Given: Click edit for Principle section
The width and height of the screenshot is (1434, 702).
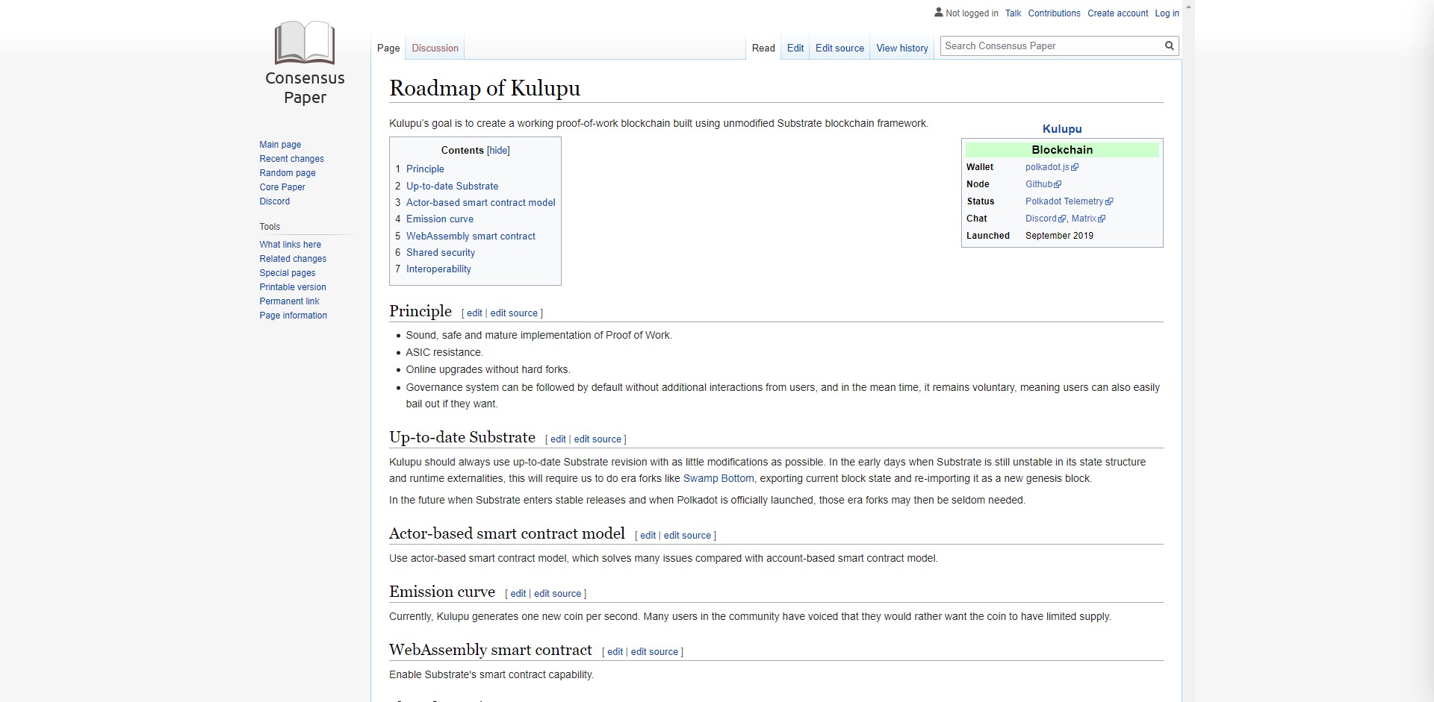Looking at the screenshot, I should pyautogui.click(x=474, y=313).
